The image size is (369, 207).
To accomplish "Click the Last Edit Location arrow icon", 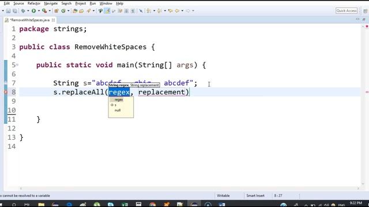I will pyautogui.click(x=171, y=11).
